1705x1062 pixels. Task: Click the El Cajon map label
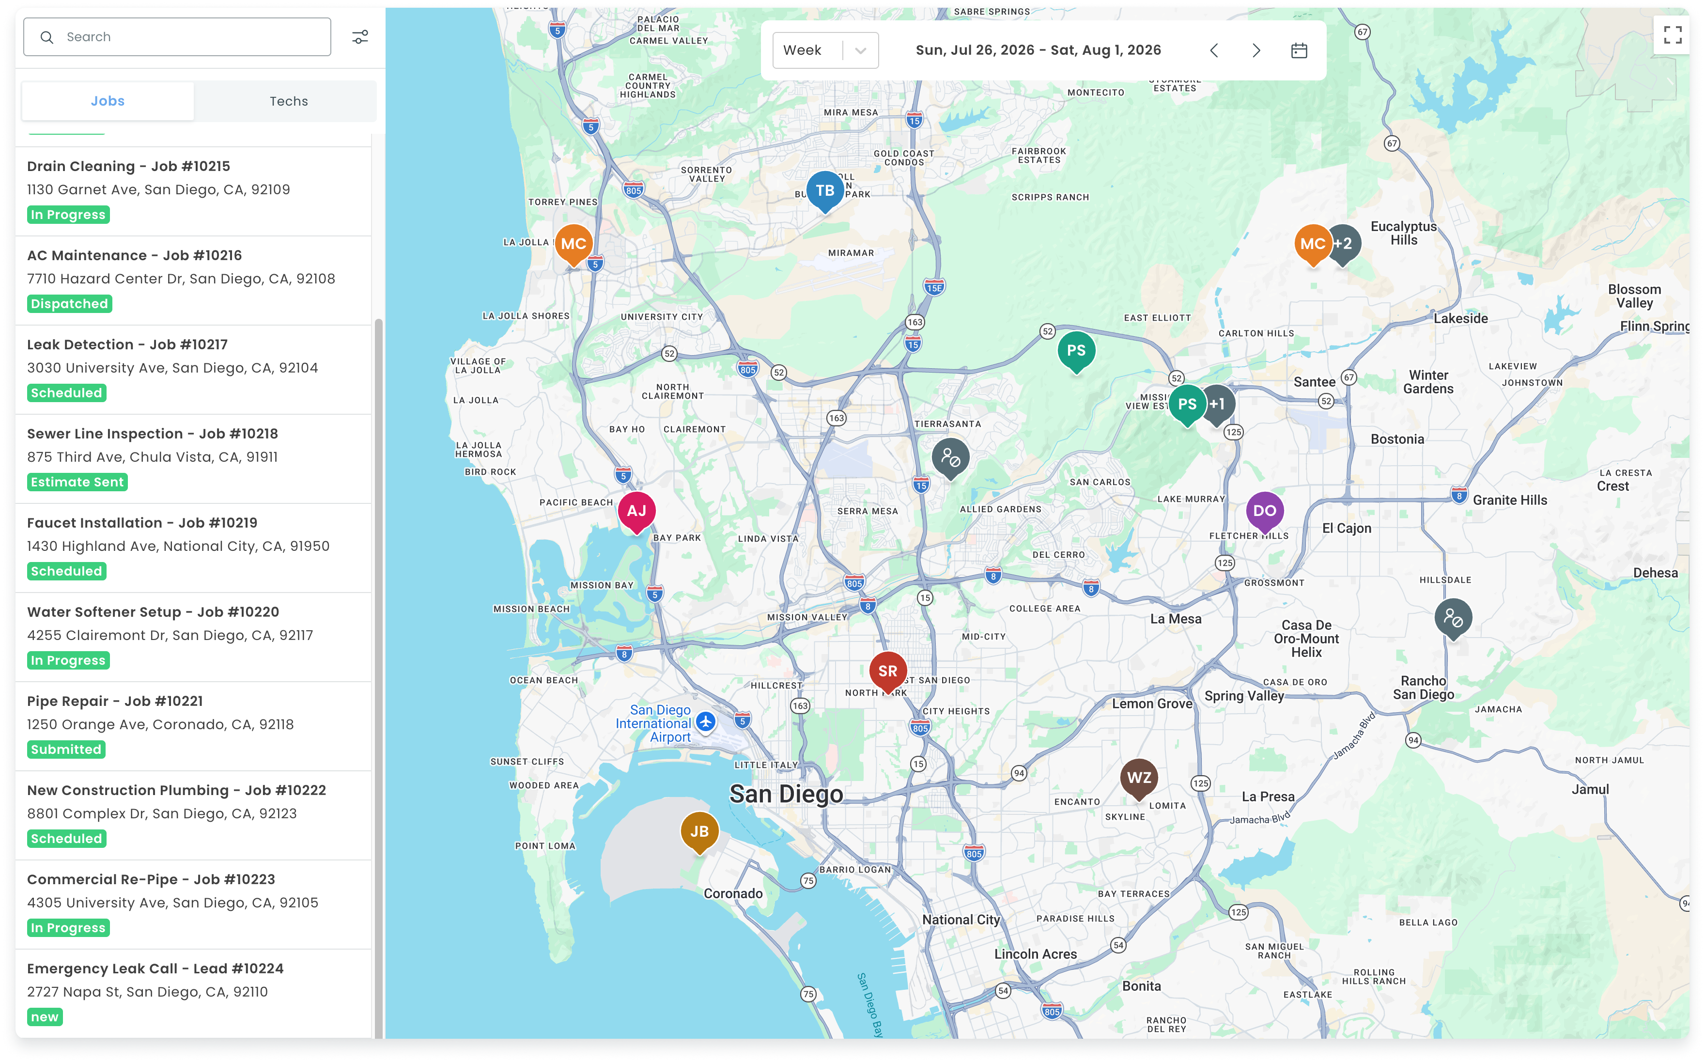tap(1346, 529)
